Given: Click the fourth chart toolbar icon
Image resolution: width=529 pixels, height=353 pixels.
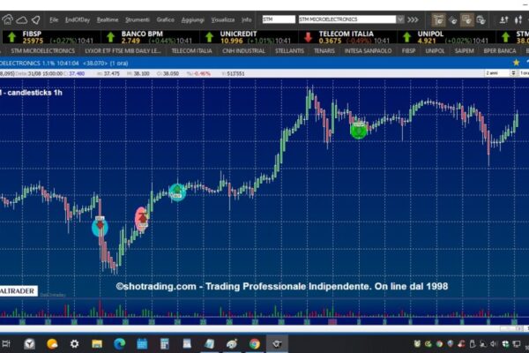Looking at the screenshot, I should [481, 20].
